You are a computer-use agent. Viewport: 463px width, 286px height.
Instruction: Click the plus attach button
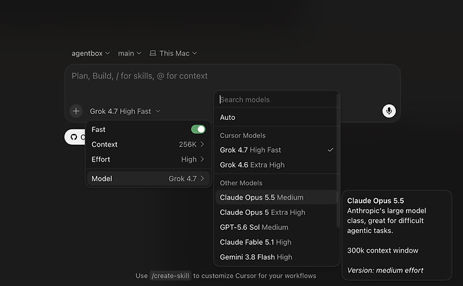76,111
